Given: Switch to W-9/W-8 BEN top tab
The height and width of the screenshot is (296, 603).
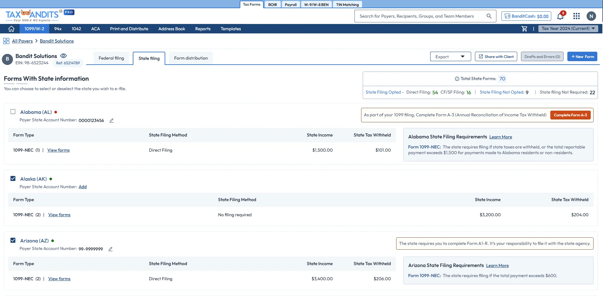Looking at the screenshot, I should click(316, 4).
